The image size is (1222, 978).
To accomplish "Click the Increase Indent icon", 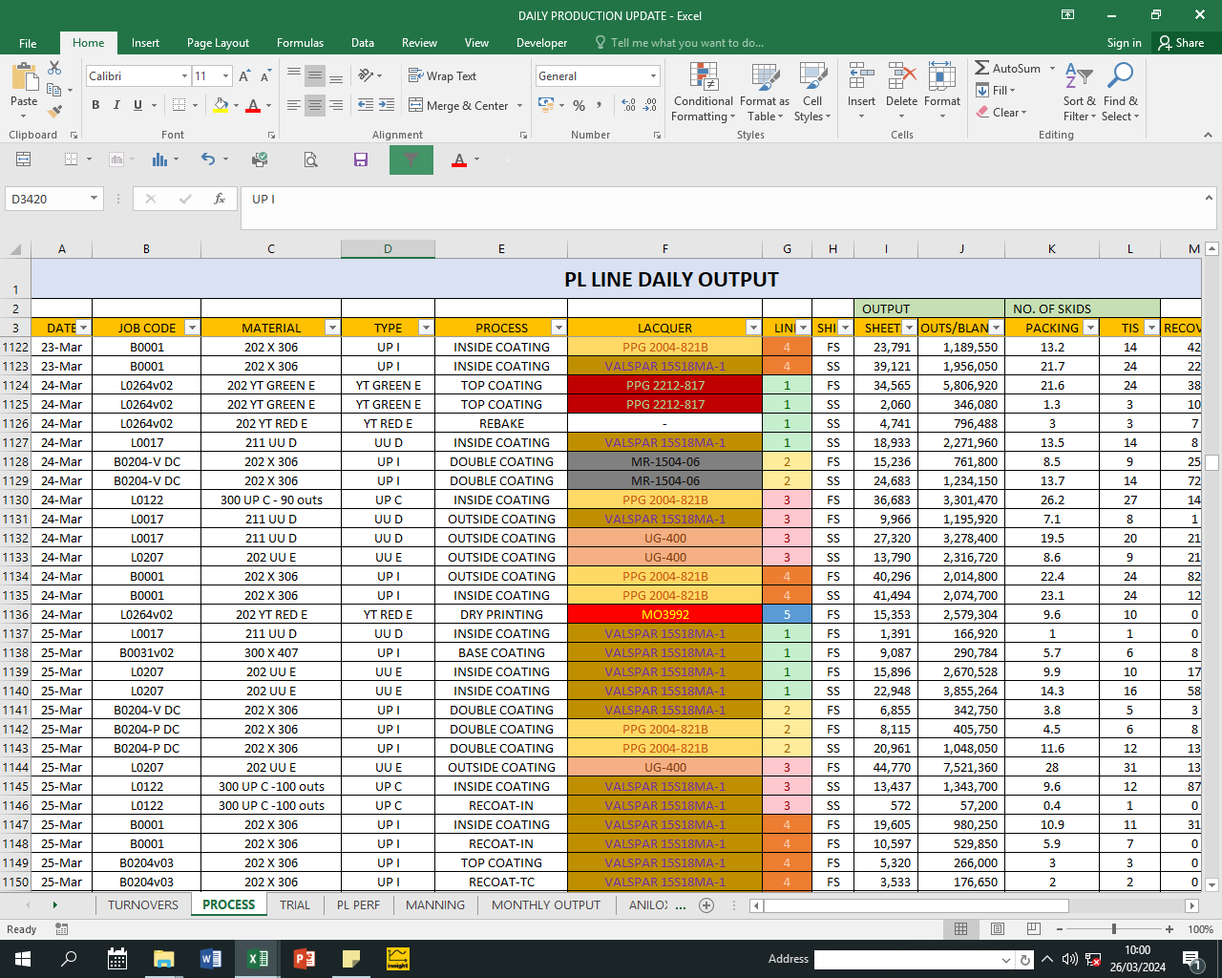I will 387,105.
